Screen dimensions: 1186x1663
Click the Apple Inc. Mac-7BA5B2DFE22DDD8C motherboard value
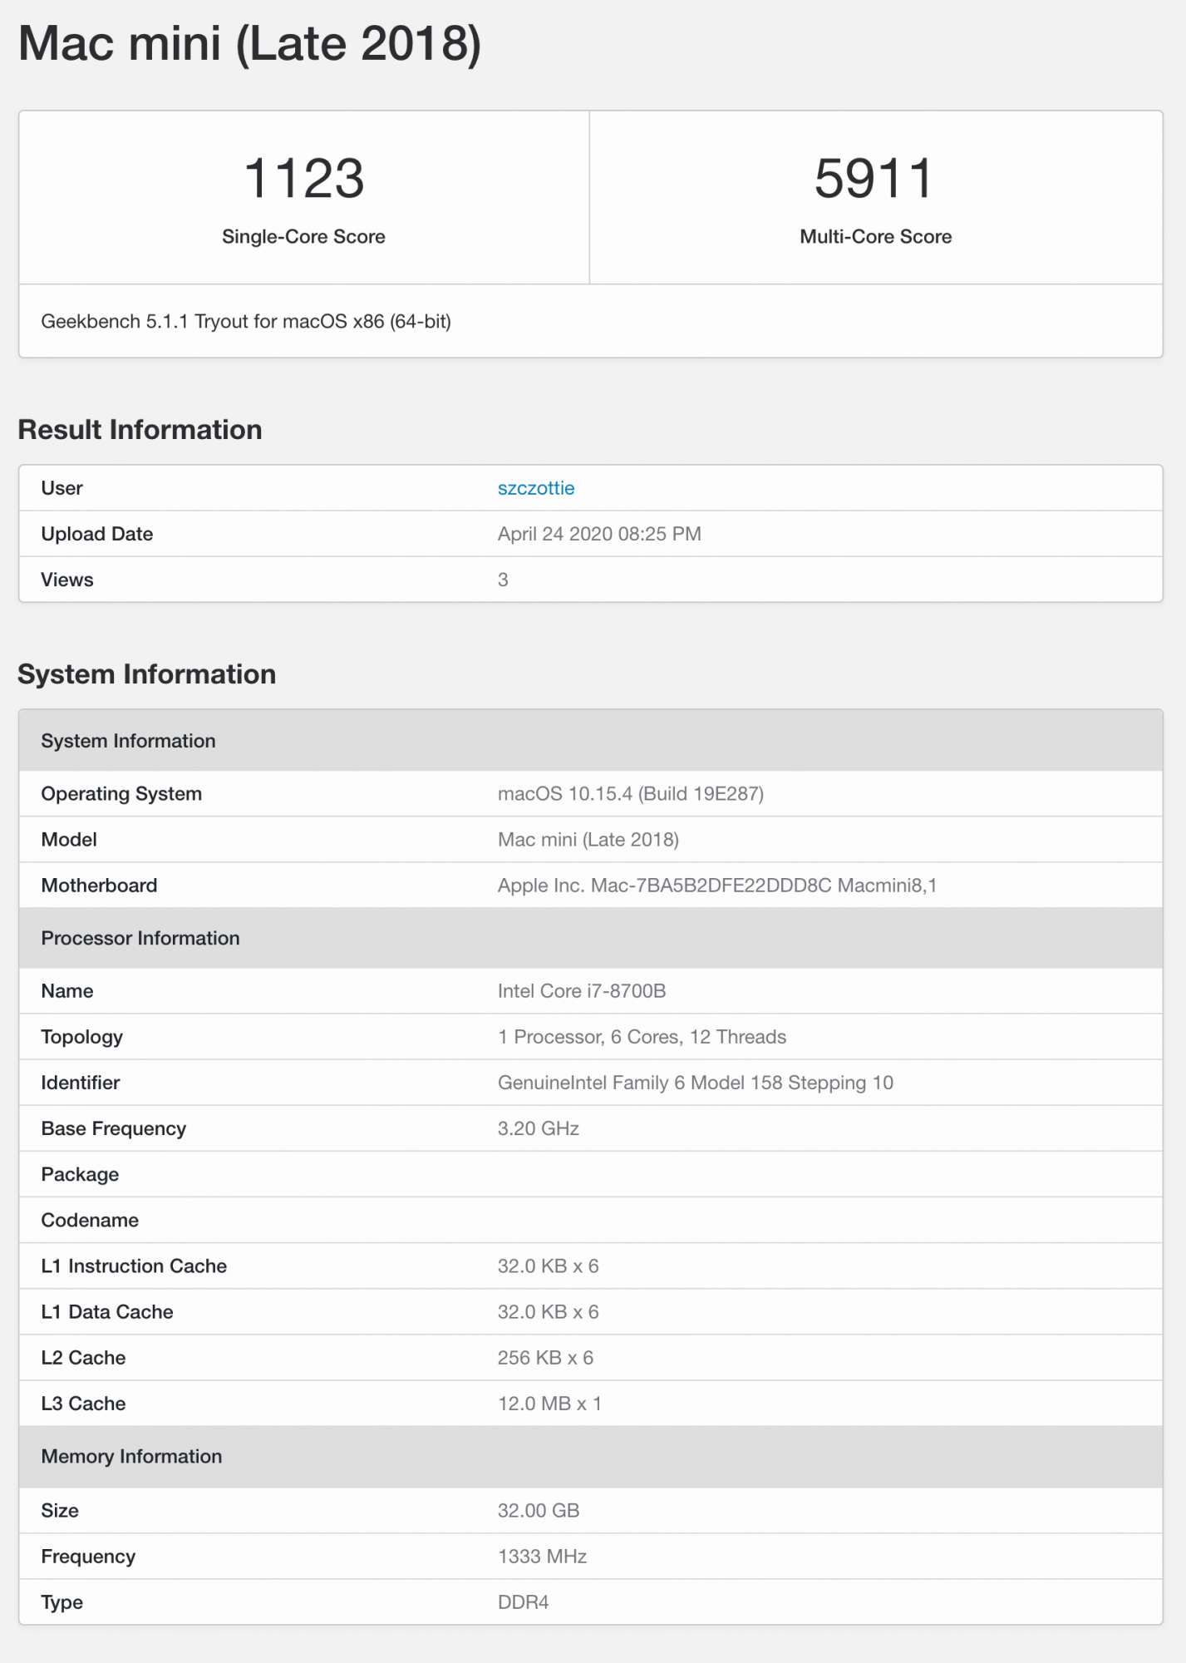pos(717,886)
